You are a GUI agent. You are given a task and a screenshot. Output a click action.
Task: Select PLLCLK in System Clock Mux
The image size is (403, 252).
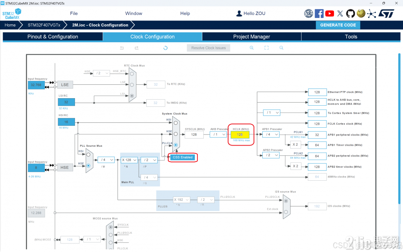coord(176,145)
